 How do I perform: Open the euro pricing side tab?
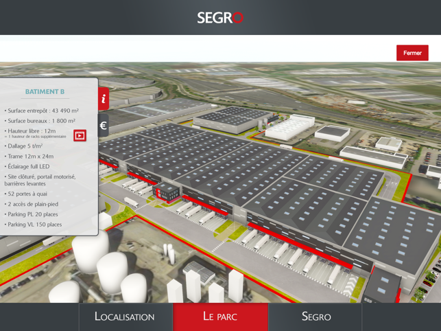point(103,126)
